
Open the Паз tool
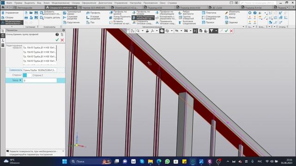click(x=90, y=23)
